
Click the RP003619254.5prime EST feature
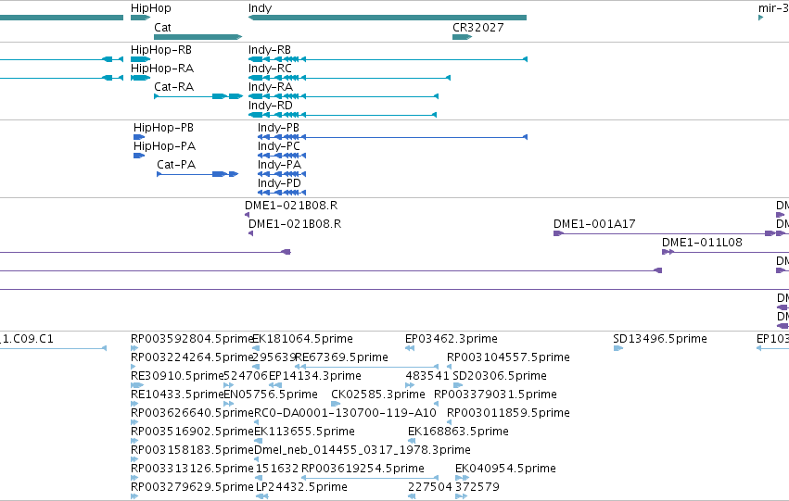tap(370, 478)
